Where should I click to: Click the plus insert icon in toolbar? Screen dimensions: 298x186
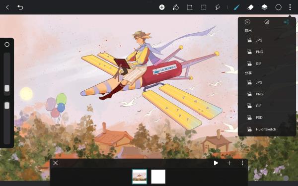162,7
